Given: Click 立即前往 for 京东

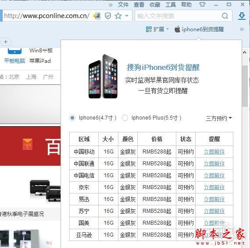Looking at the screenshot, I should (214, 187).
